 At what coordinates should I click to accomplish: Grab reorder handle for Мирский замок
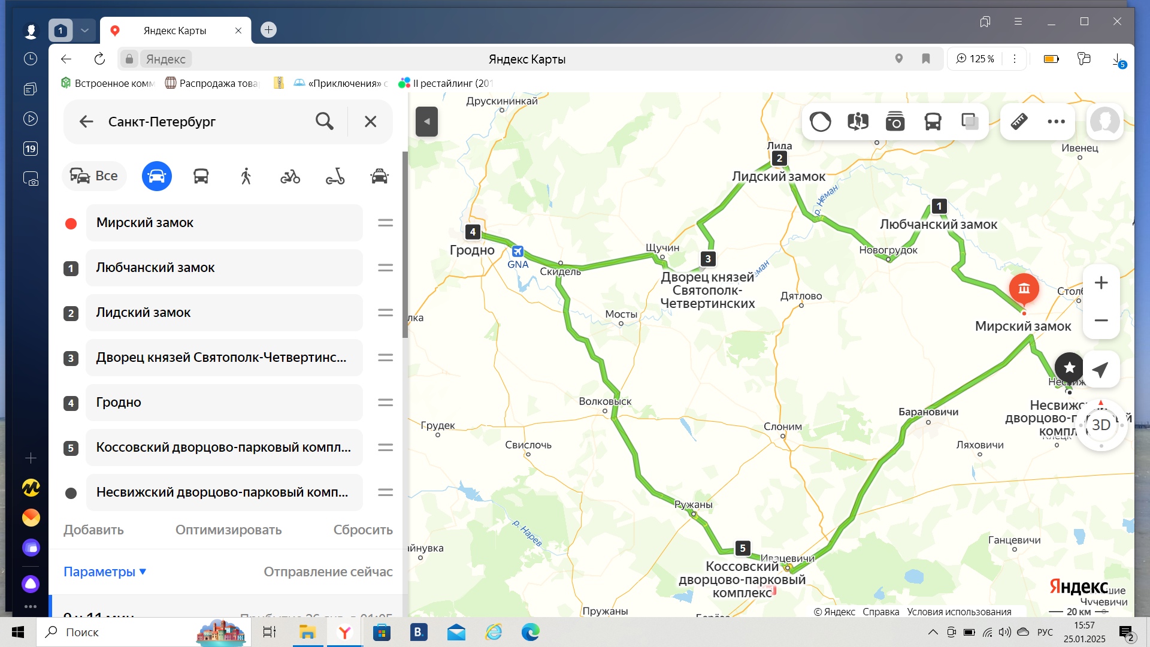(x=385, y=223)
